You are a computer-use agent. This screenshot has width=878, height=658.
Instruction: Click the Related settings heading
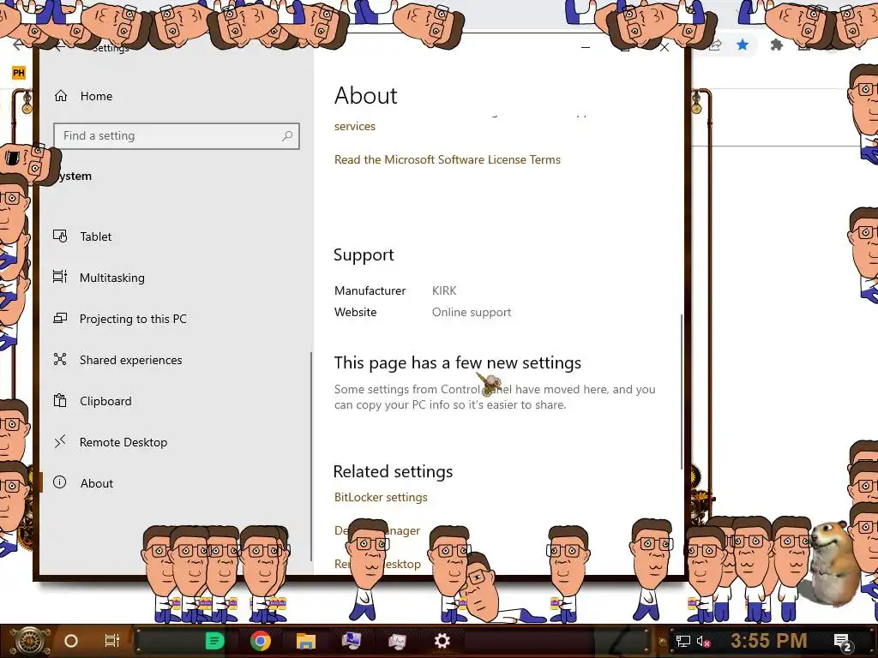click(393, 472)
